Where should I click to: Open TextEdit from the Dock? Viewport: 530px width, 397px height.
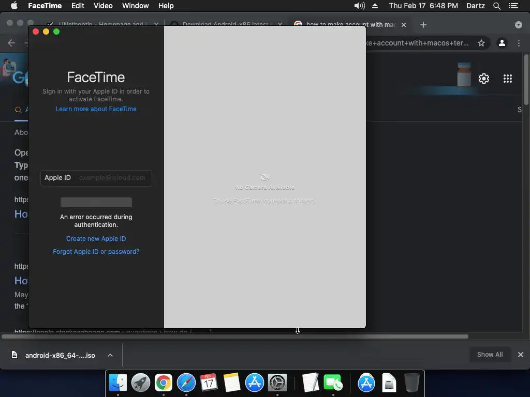tap(311, 383)
